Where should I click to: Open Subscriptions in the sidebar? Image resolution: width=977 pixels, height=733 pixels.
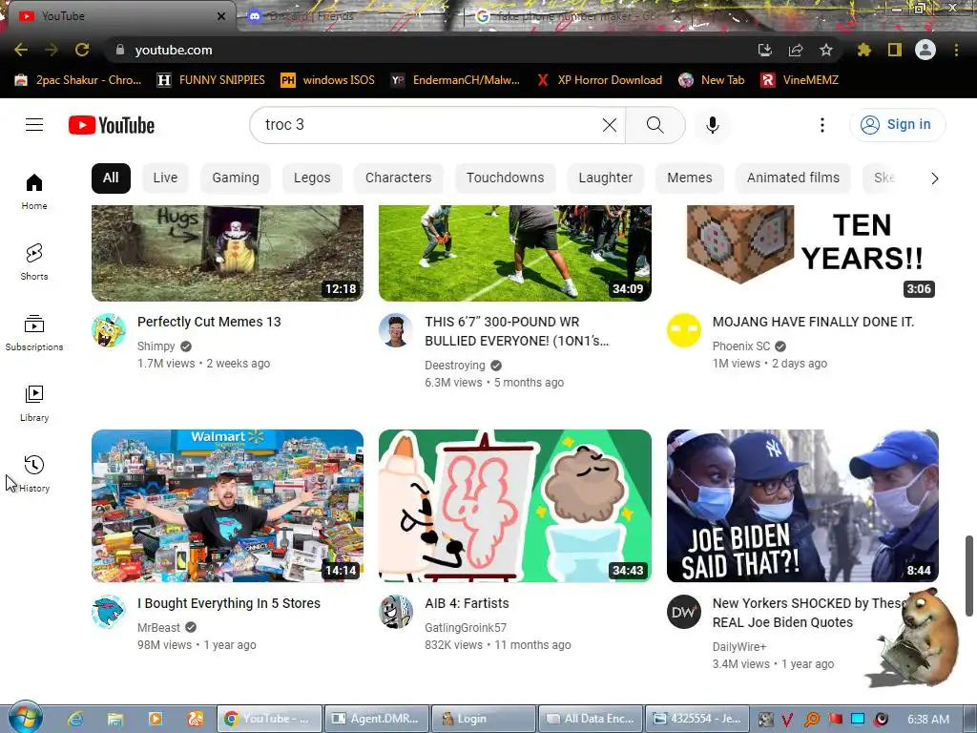click(x=34, y=333)
